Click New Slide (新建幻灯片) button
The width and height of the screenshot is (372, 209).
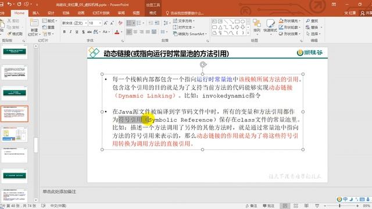34,27
